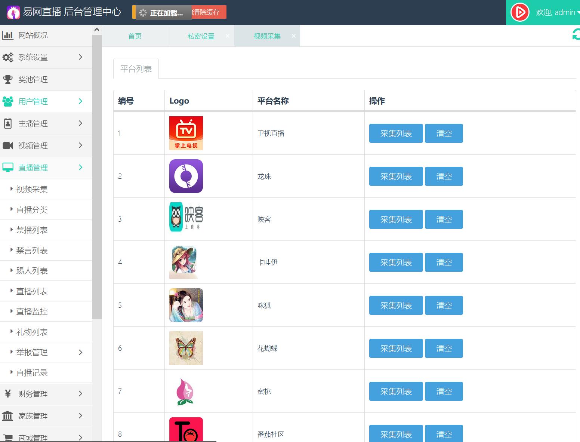Click the refresh icon at top right
Screen dimensions: 580x442
576,34
